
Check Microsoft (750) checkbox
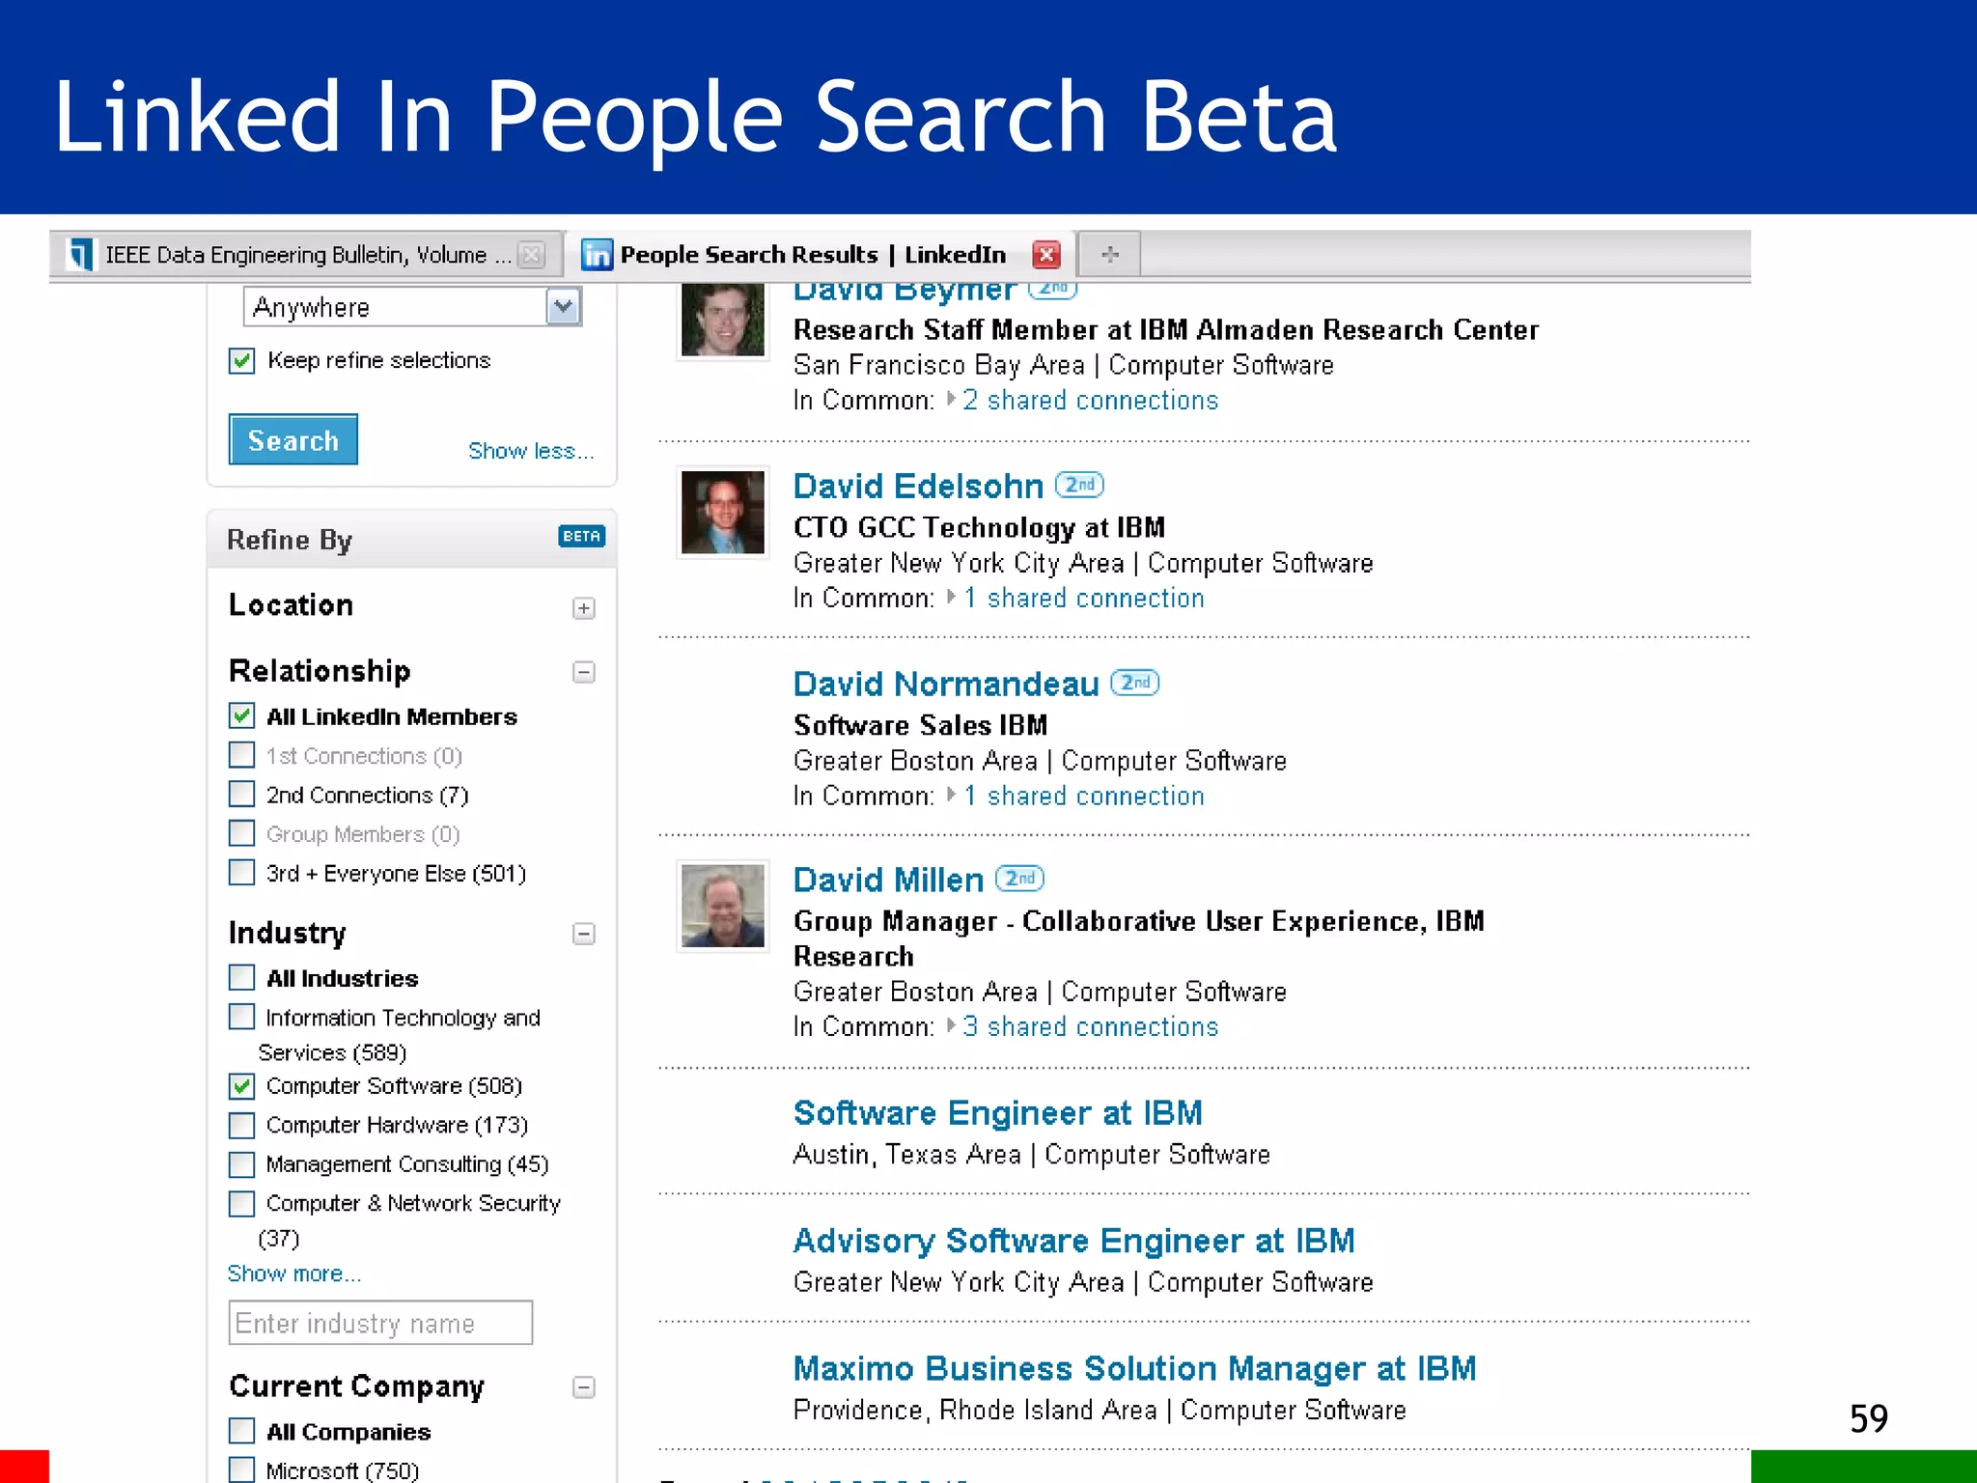click(x=241, y=1469)
